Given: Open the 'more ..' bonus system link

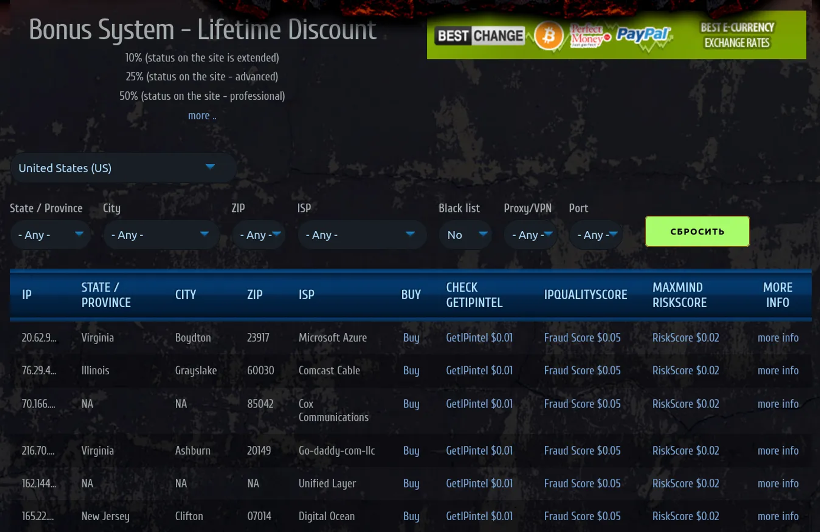Looking at the screenshot, I should click(x=202, y=116).
